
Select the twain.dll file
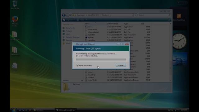pos(91,77)
